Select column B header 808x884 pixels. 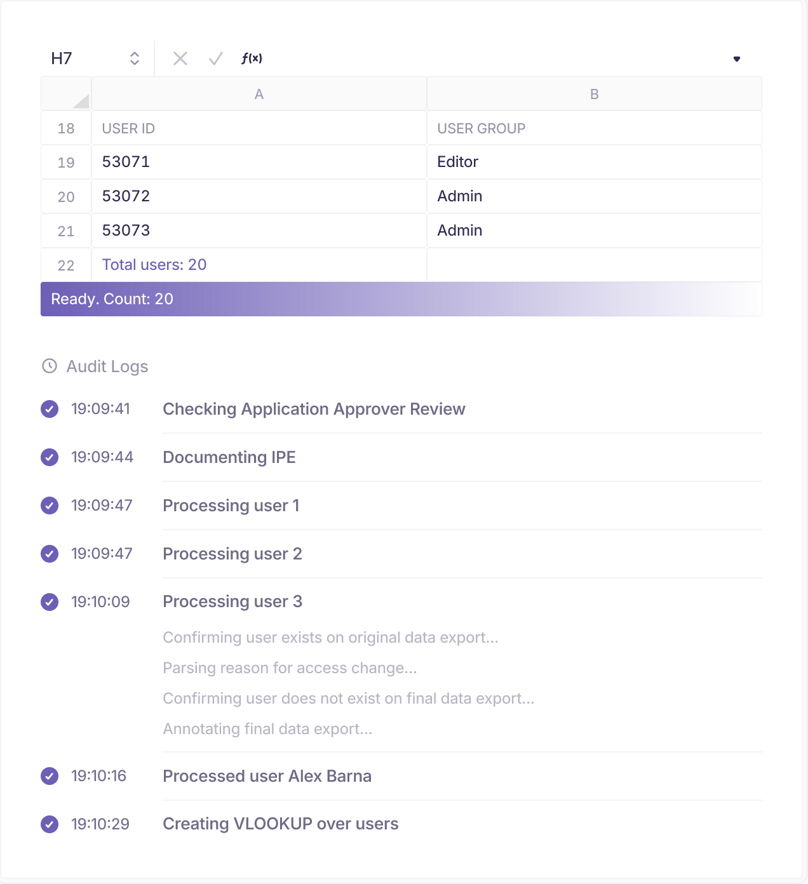click(595, 94)
